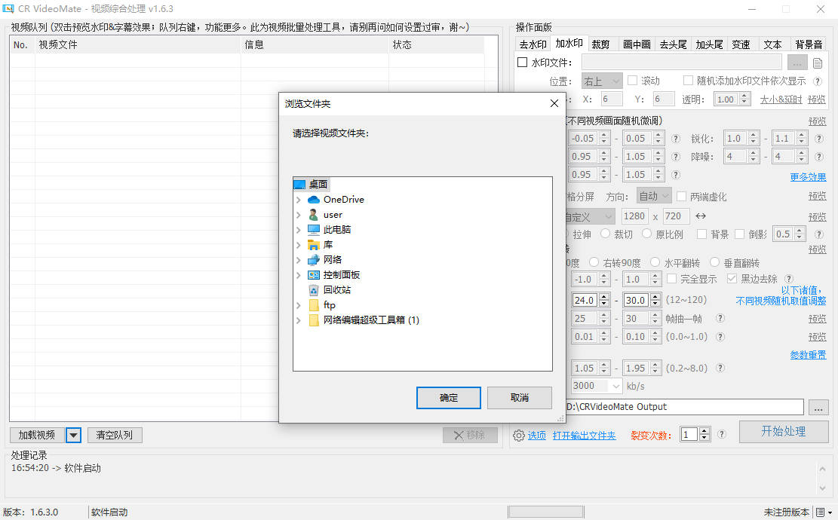Select the 网络 network icon
Screen dimensions: 838x520
point(314,260)
